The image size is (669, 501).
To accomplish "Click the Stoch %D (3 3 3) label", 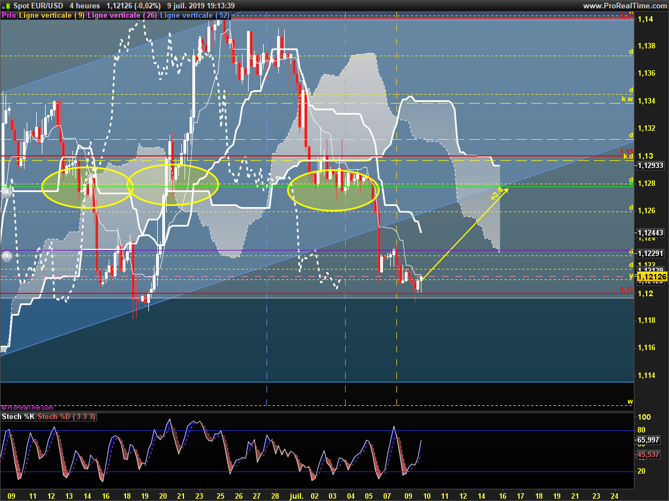I will (x=67, y=416).
